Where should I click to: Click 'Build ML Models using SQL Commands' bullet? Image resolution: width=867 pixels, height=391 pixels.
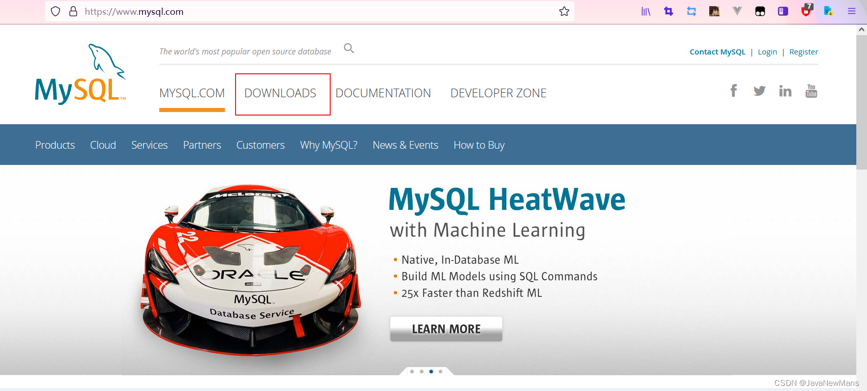click(499, 276)
